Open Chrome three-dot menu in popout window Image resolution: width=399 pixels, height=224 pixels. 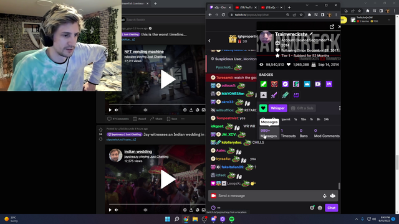coord(336,15)
